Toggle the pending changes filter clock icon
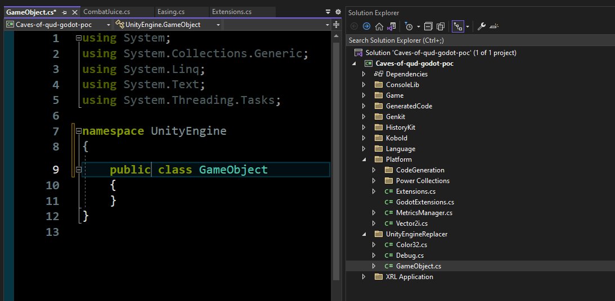This screenshot has width=615, height=301. coord(409,26)
